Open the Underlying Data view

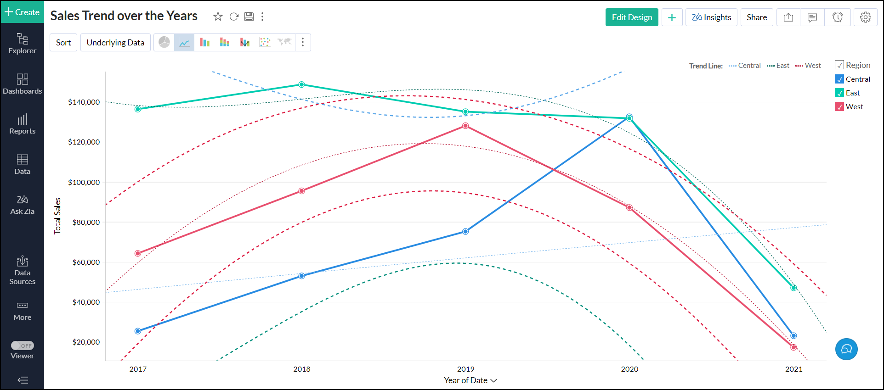tap(115, 43)
